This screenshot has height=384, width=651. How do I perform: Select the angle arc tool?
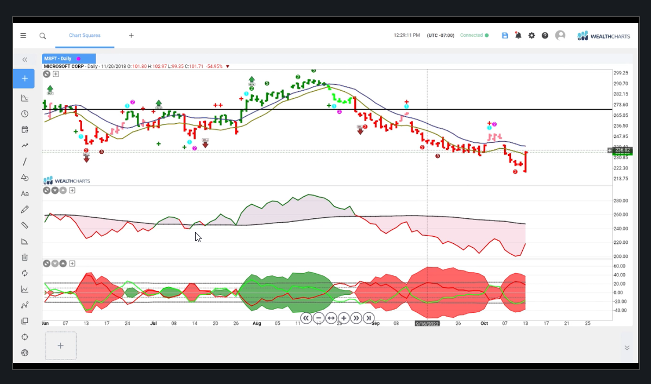[25, 242]
